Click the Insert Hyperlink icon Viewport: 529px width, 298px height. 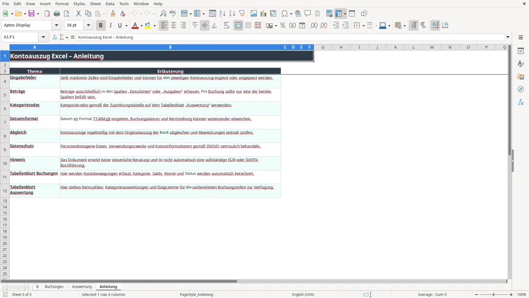tap(298, 14)
